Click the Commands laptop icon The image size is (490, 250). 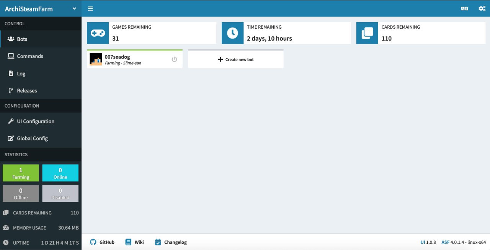coord(11,56)
